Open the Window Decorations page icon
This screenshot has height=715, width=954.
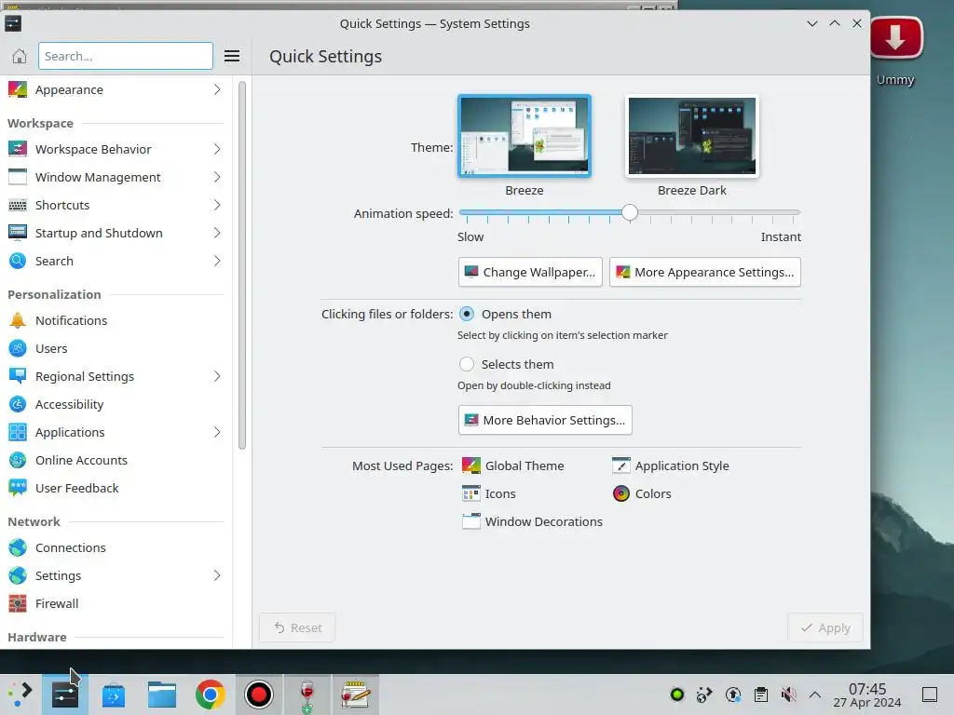[x=470, y=521]
